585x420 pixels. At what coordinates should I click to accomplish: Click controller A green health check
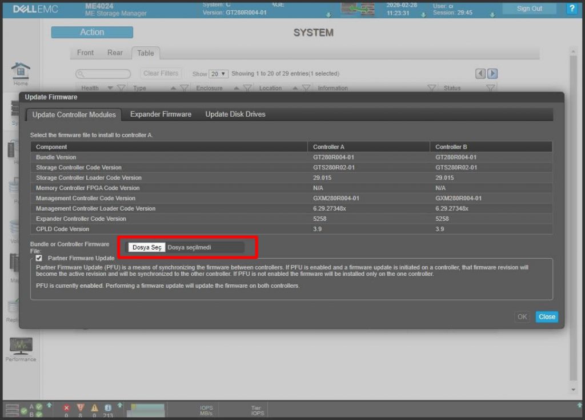[39, 406]
